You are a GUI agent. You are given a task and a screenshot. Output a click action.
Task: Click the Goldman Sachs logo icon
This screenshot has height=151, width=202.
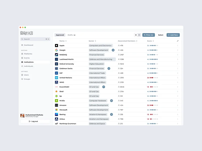point(56,68)
